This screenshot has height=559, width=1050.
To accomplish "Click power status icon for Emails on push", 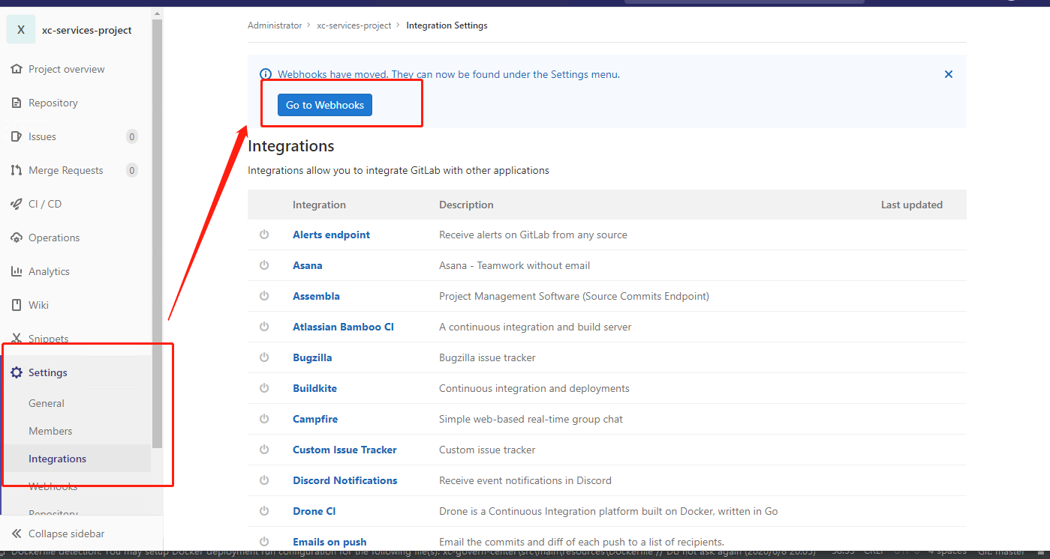I will pyautogui.click(x=264, y=541).
